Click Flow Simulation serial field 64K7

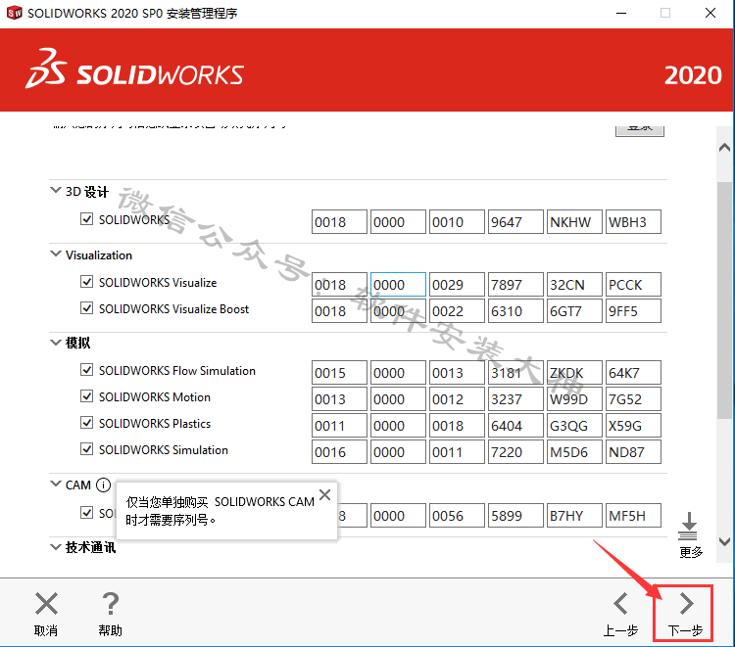(633, 372)
